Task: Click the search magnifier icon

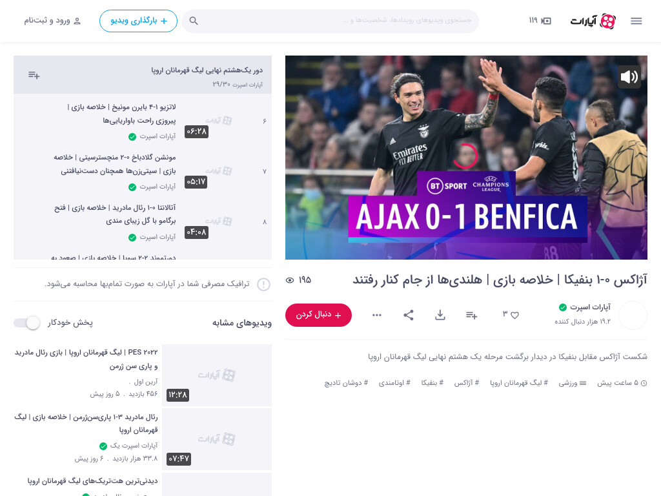Action: click(x=194, y=21)
